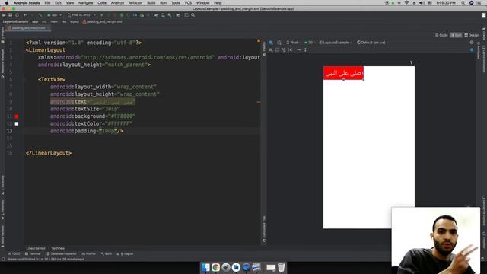This screenshot has height=274, width=487.
Task: Switch to Split view mode
Action: [x=456, y=35]
